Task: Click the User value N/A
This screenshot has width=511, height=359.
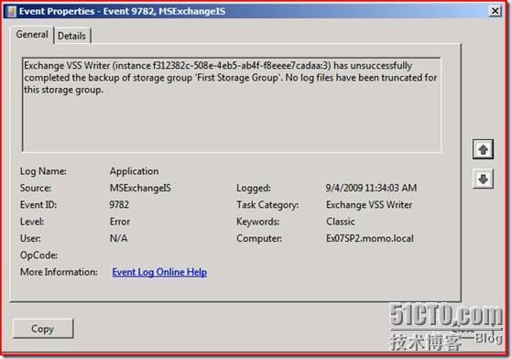Action: (x=119, y=238)
